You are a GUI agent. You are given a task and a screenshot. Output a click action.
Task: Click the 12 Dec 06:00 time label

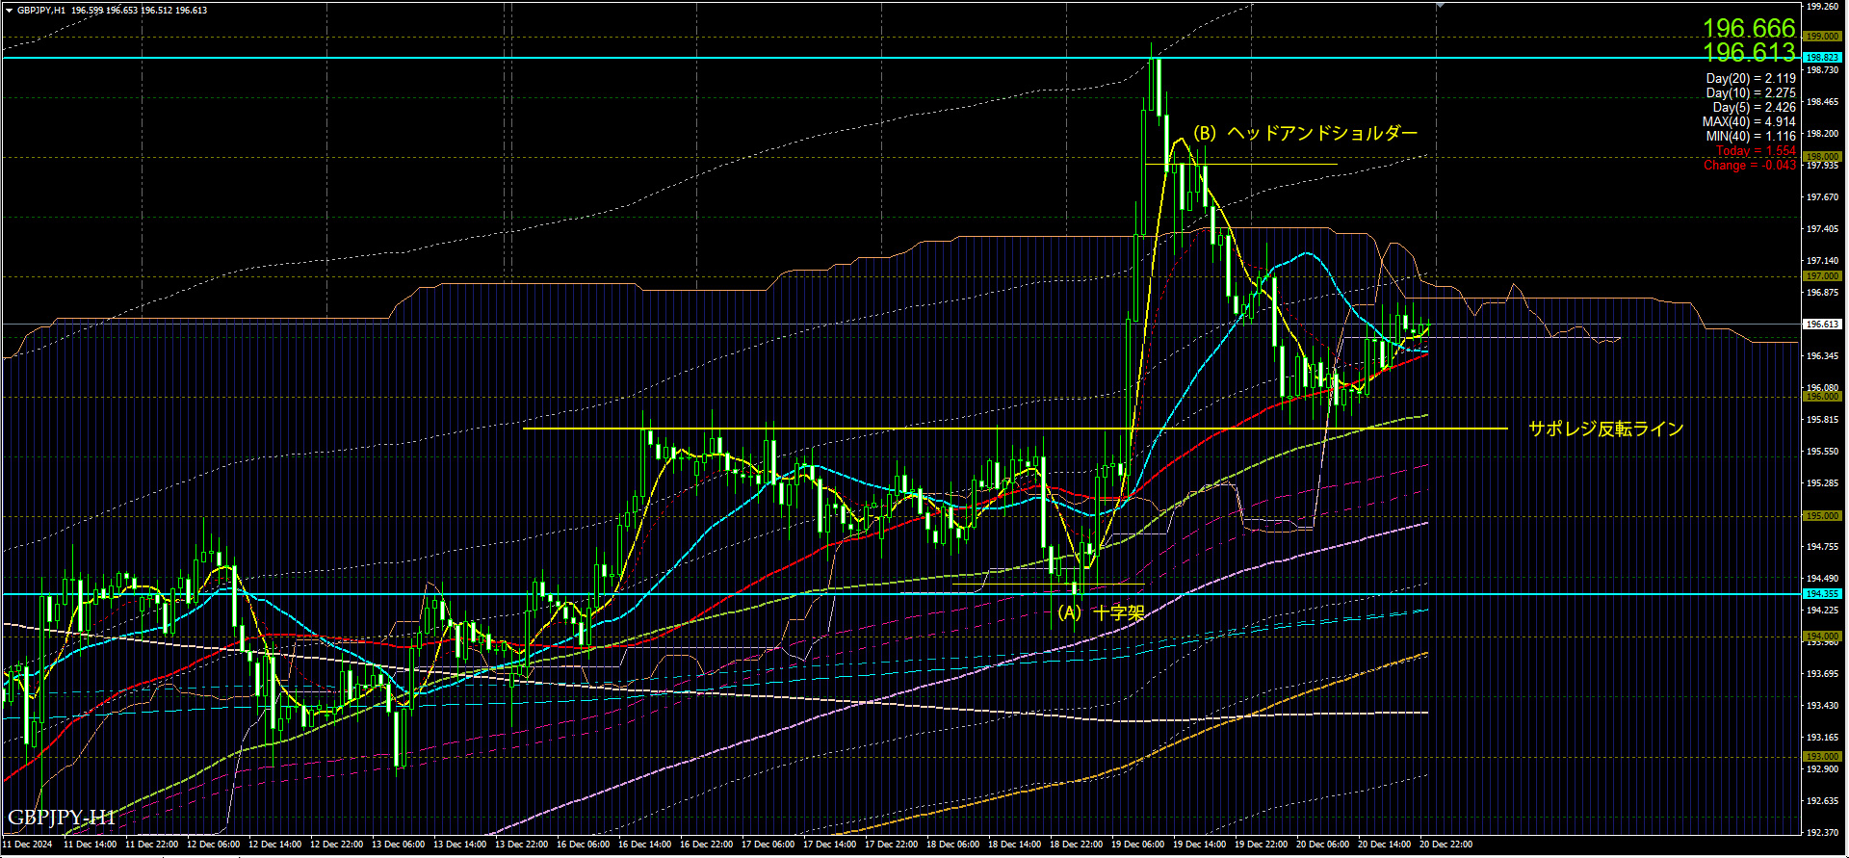click(x=213, y=845)
